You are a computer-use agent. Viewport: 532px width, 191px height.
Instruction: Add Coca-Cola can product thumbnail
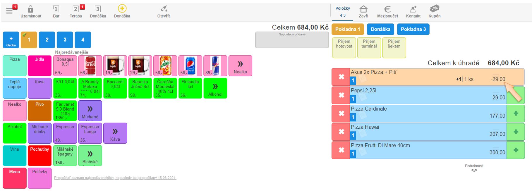click(x=90, y=66)
